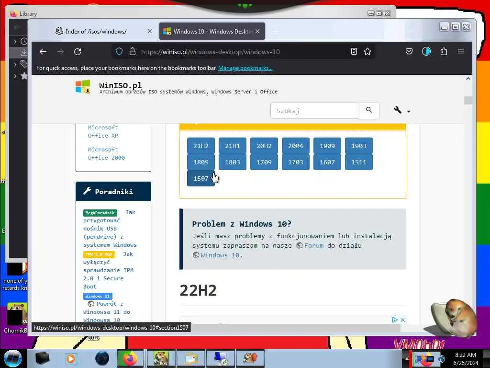490x368 pixels.
Task: Go back using the browser back arrow
Action: pos(43,52)
